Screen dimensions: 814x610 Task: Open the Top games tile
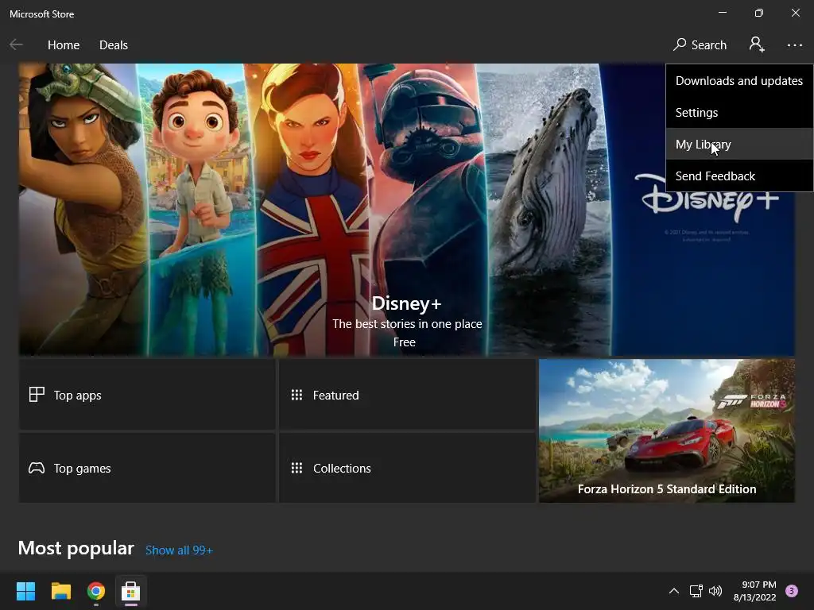pyautogui.click(x=147, y=468)
